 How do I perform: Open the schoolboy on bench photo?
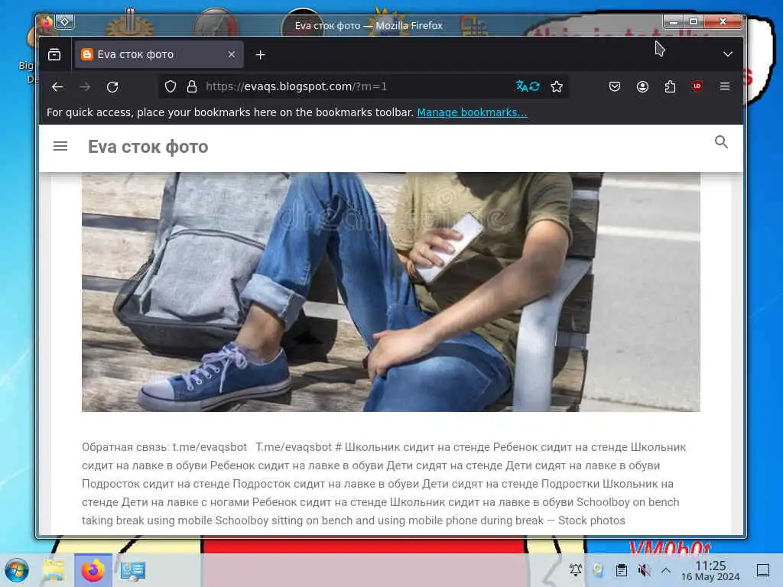pos(391,292)
